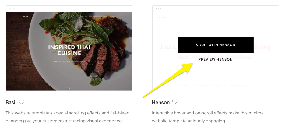
Task: Click MENU in the Basil preview nav
Action: point(90,16)
